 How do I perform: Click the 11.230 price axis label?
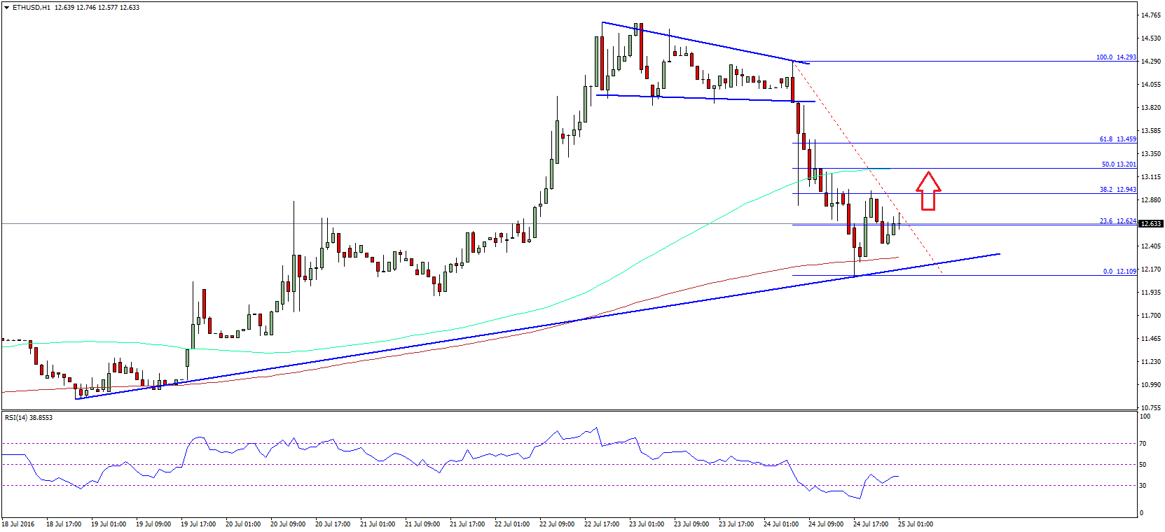point(1150,362)
